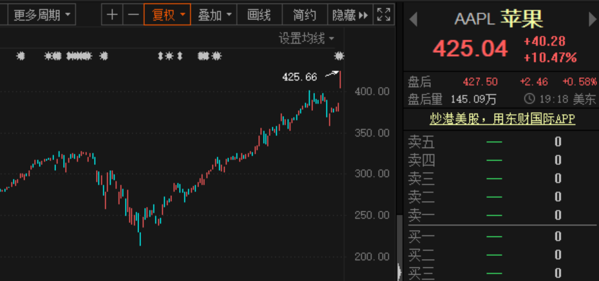Go to previous stock with left arrow

tap(413, 20)
